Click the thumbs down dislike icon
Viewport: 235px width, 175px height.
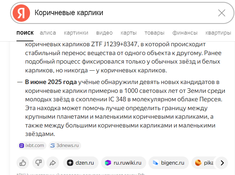tap(39, 163)
